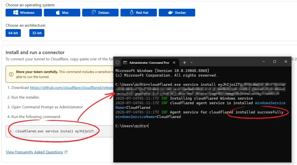Click the Apple logo icon in Mac button
Image resolution: width=297 pixels, height=165 pixels.
pos(58,12)
